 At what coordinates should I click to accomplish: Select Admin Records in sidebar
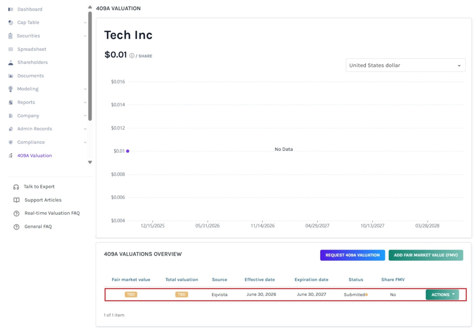coord(34,129)
